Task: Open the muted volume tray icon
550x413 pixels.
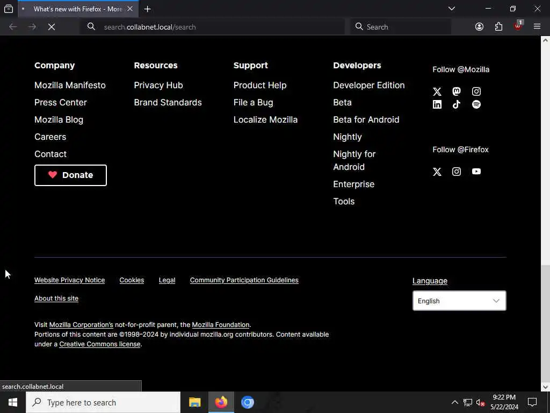Action: pyautogui.click(x=480, y=402)
